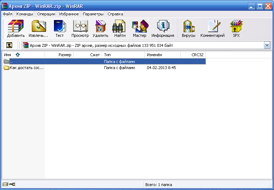Select the Как достать сос... folder row
Viewport: 274px width, 190px height.
tap(104, 68)
